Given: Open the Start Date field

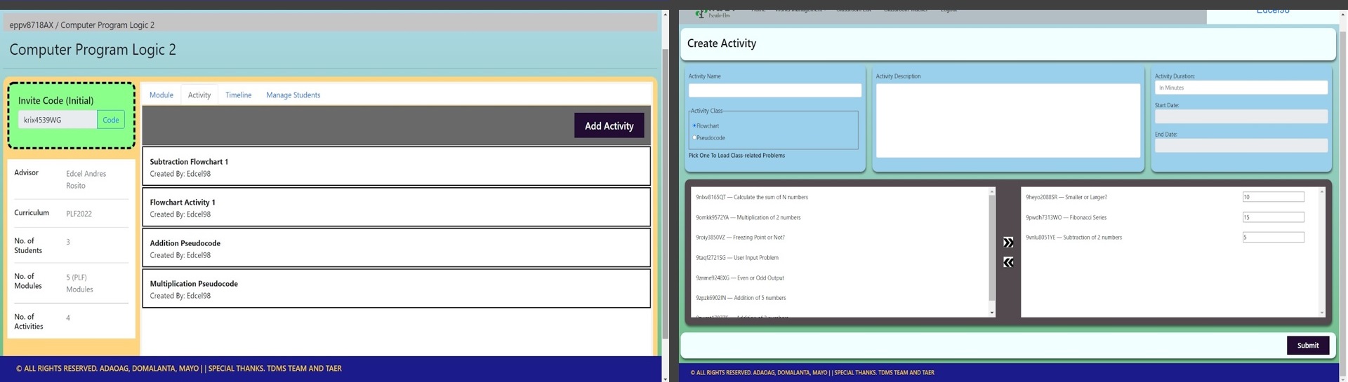Looking at the screenshot, I should (1241, 116).
